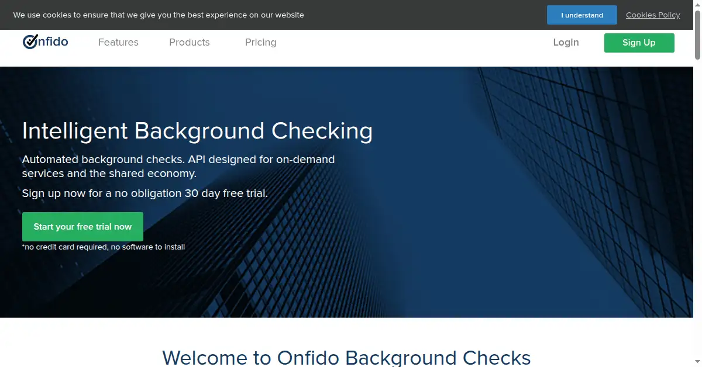Viewport: 702px width, 367px height.
Task: Open the Cookies Policy link
Action: [653, 15]
